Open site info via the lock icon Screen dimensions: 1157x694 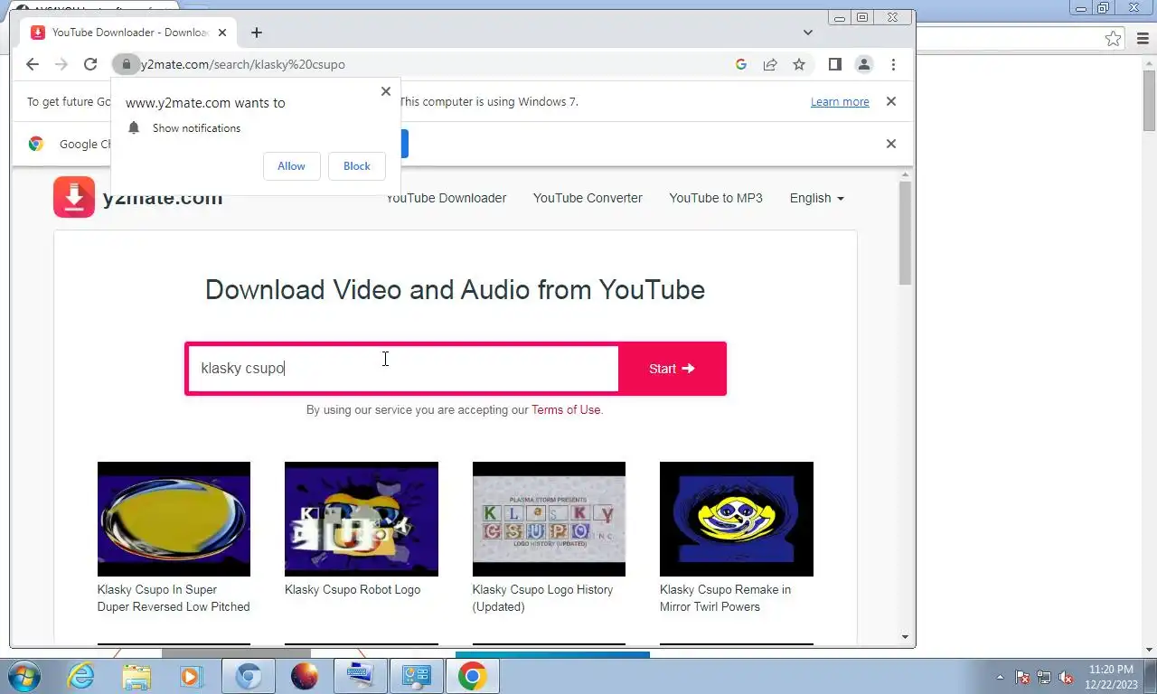pyautogui.click(x=126, y=64)
